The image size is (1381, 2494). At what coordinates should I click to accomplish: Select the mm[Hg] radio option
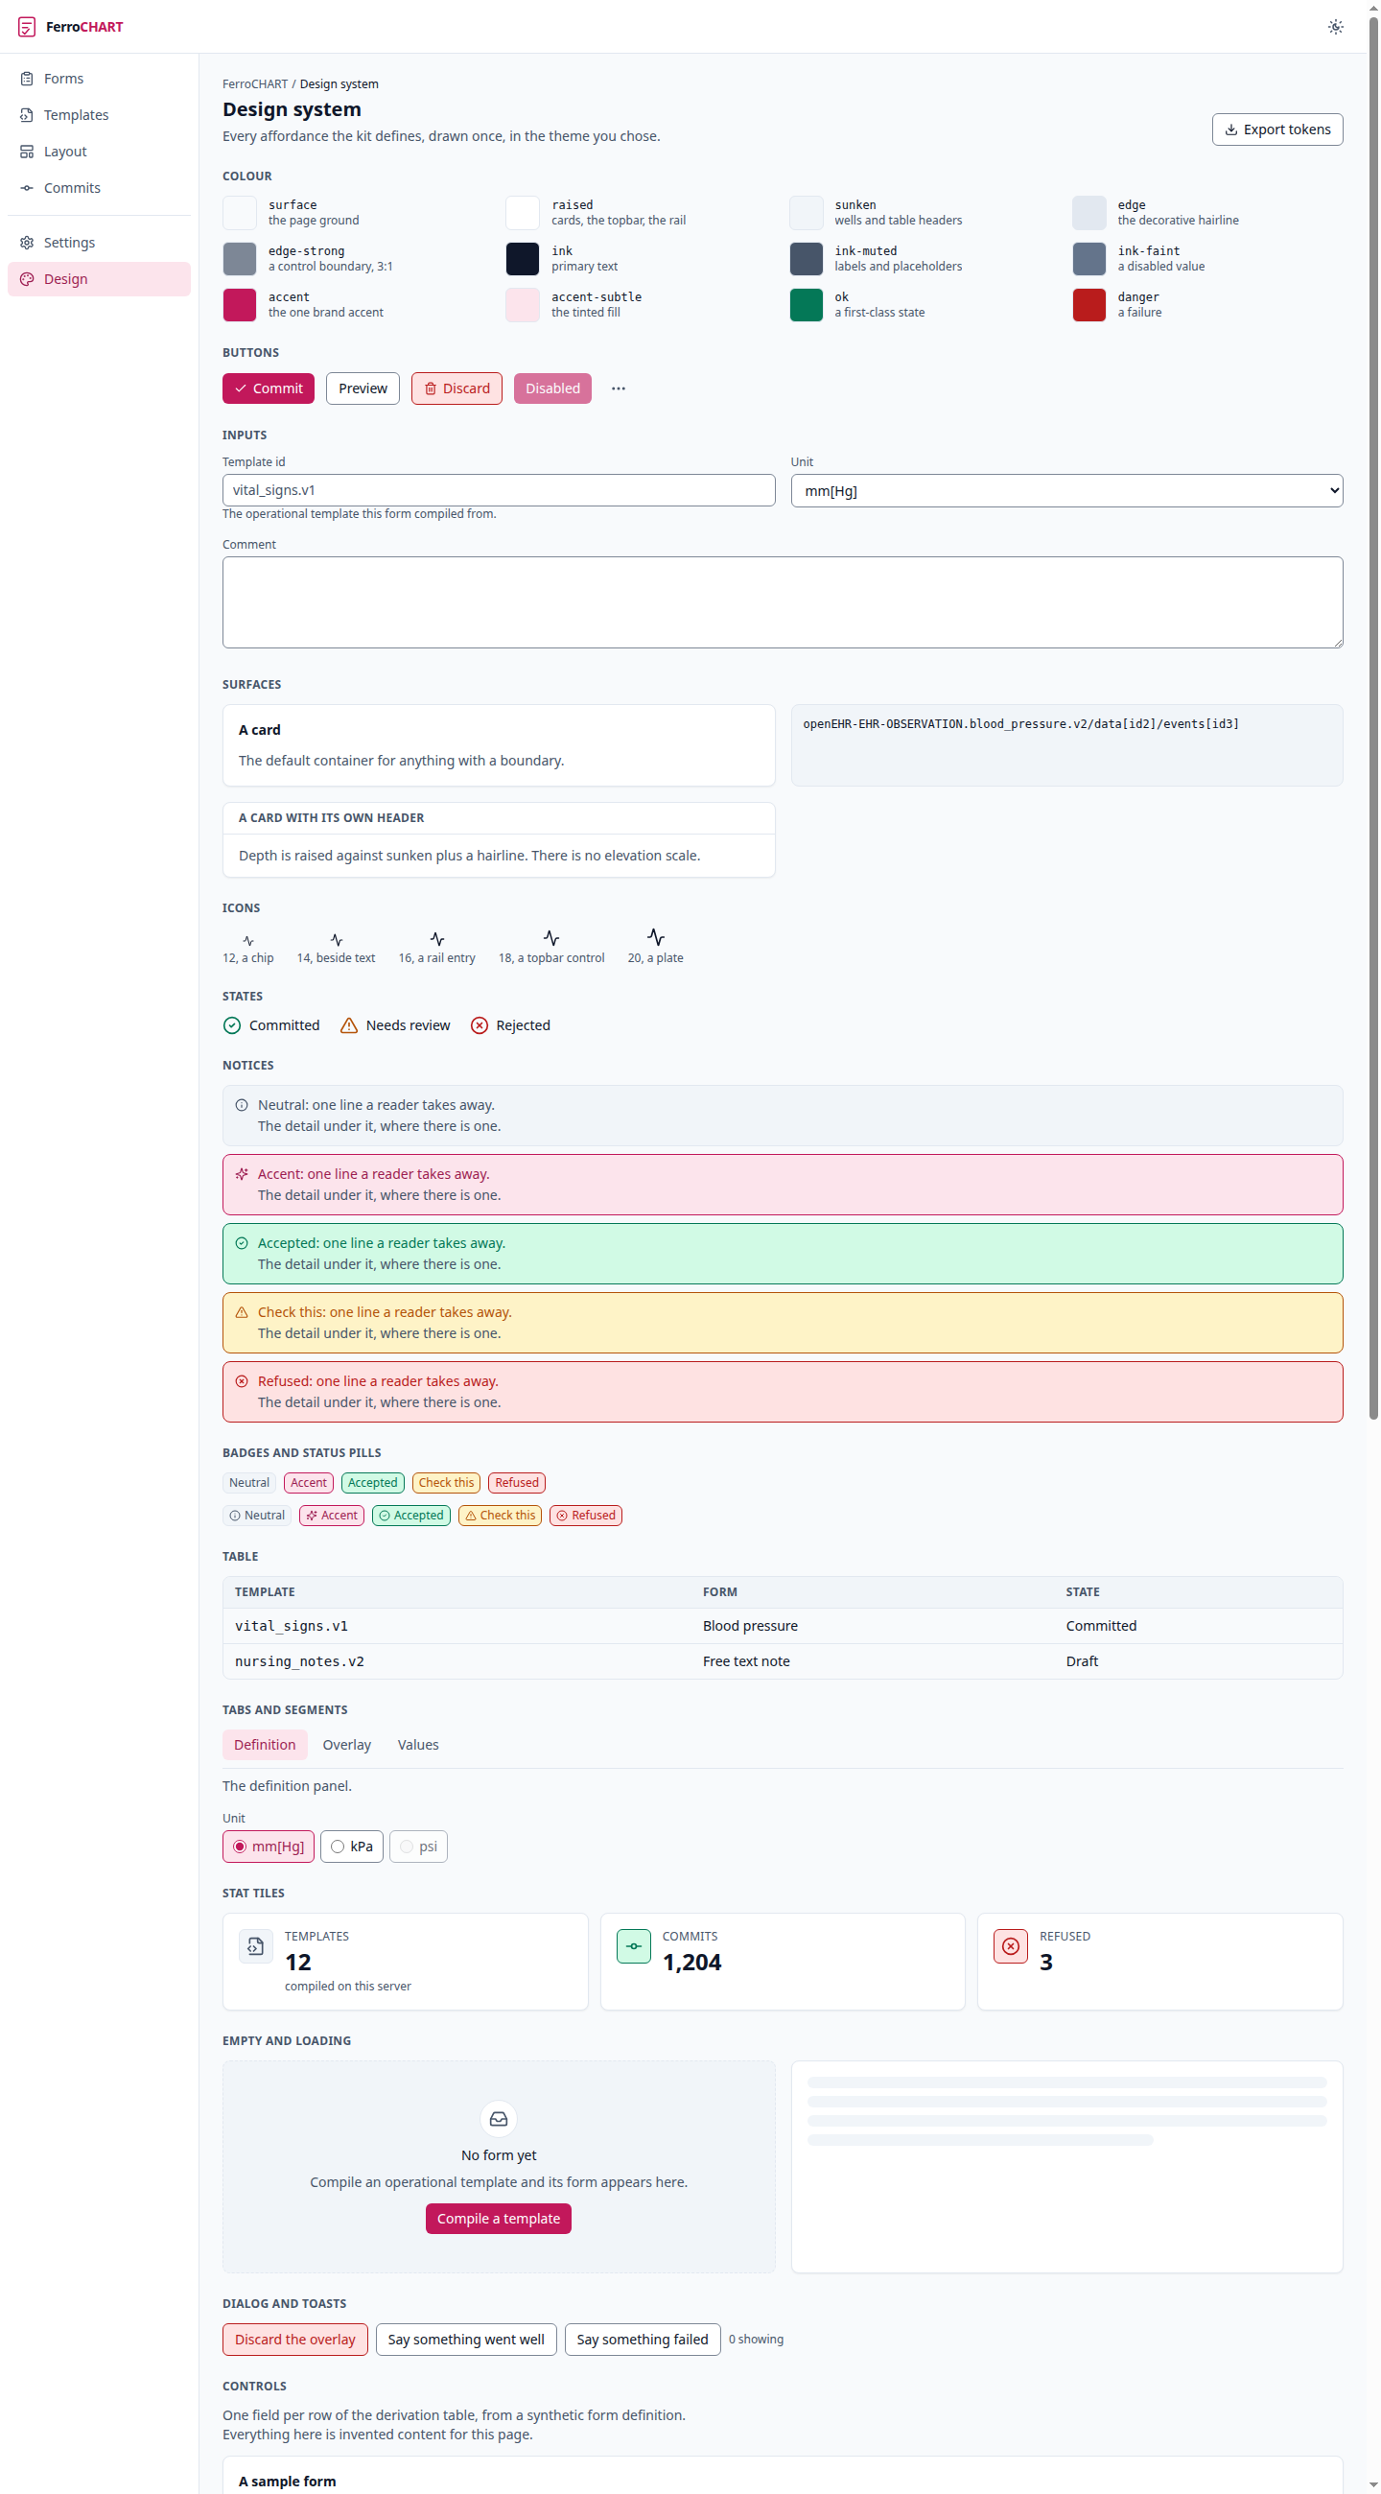269,1847
